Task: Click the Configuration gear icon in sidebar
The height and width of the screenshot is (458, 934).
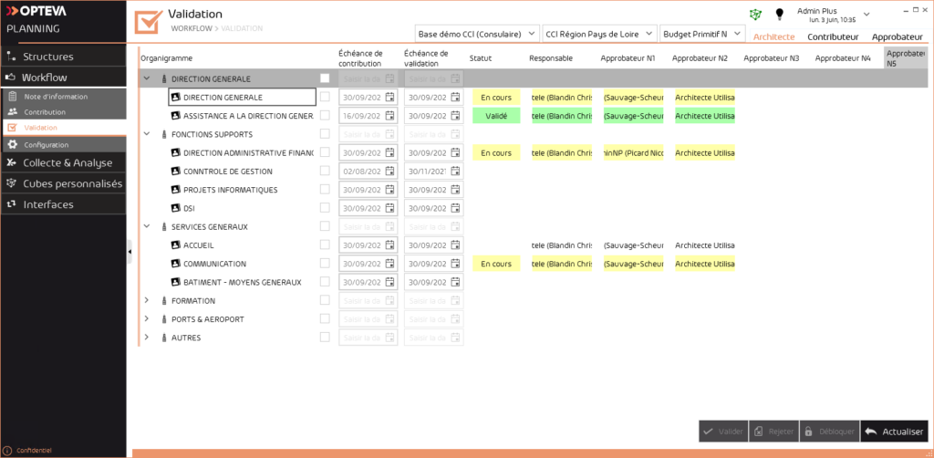Action: click(x=12, y=145)
